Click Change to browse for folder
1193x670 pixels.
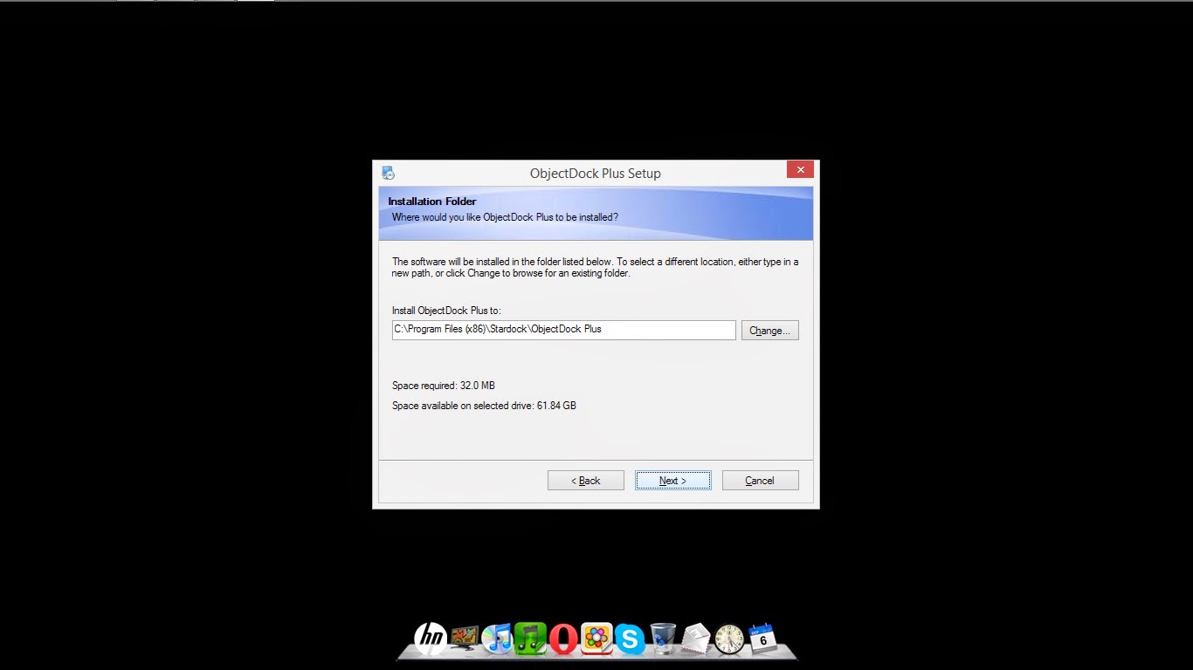coord(769,331)
